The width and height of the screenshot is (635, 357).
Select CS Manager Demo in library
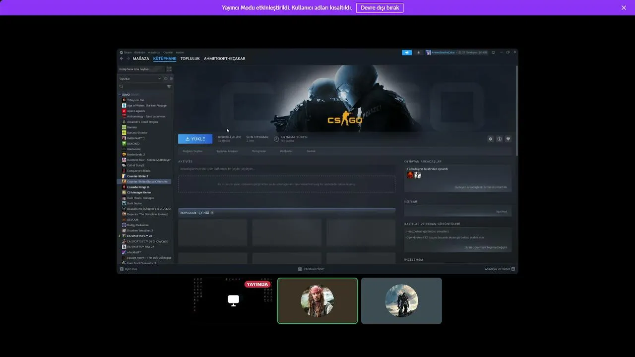click(x=145, y=192)
